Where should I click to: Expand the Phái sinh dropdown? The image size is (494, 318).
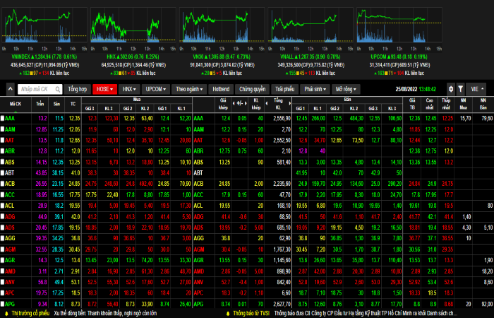coord(315,90)
